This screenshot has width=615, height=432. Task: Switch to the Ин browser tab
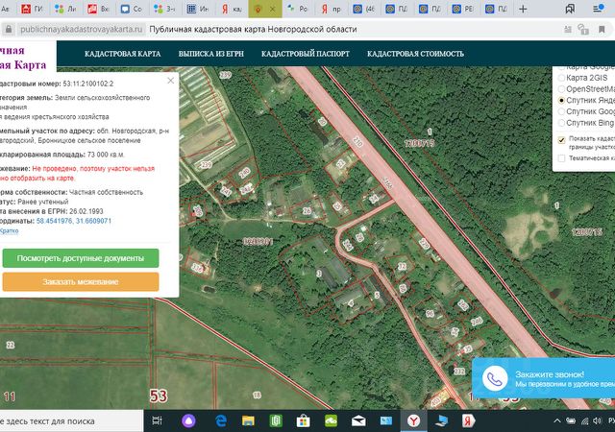(x=198, y=9)
